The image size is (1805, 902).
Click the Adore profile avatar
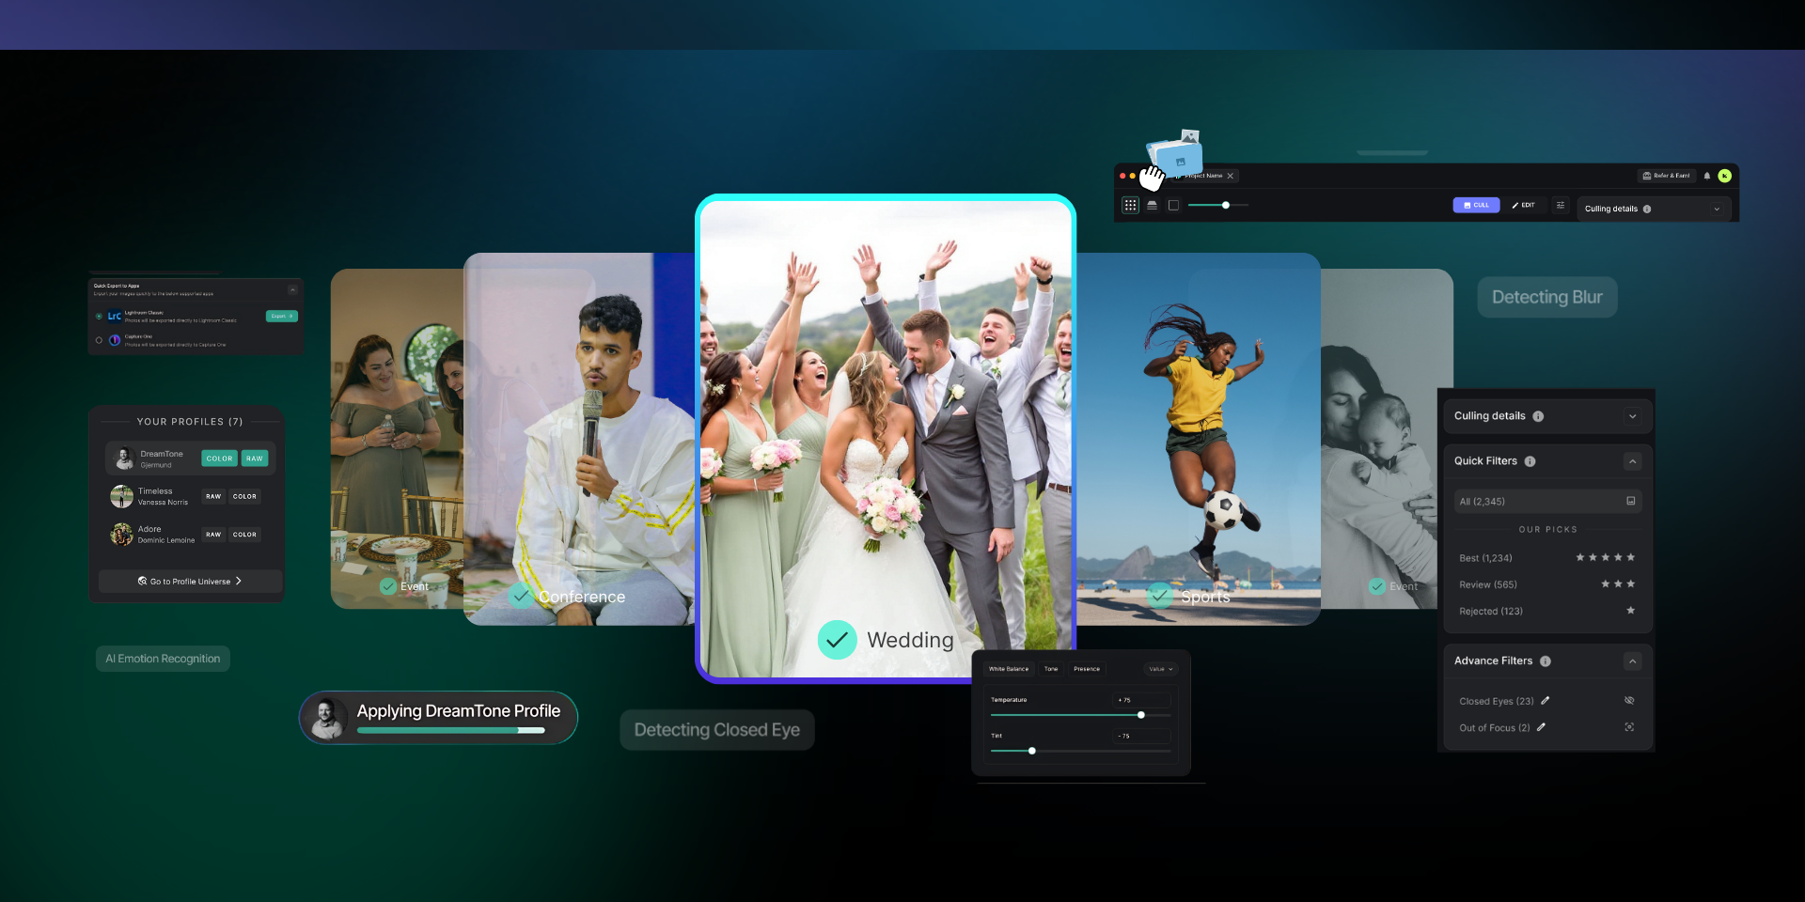tap(122, 535)
